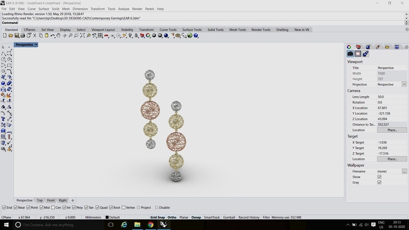Click the Undo arrow icon
Image resolution: width=409 pixels, height=230 pixels.
point(53,35)
